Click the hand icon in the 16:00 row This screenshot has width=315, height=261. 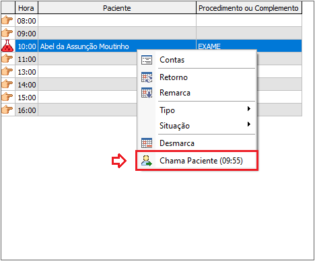(x=7, y=110)
